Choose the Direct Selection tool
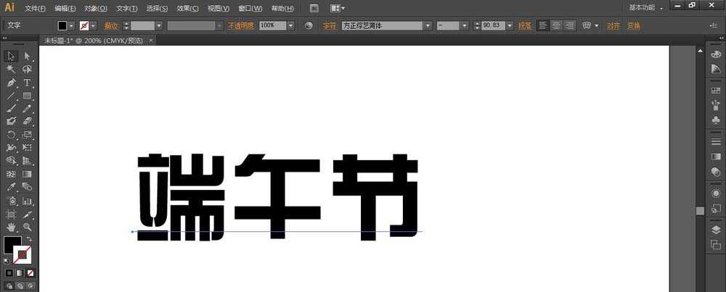 click(x=28, y=56)
